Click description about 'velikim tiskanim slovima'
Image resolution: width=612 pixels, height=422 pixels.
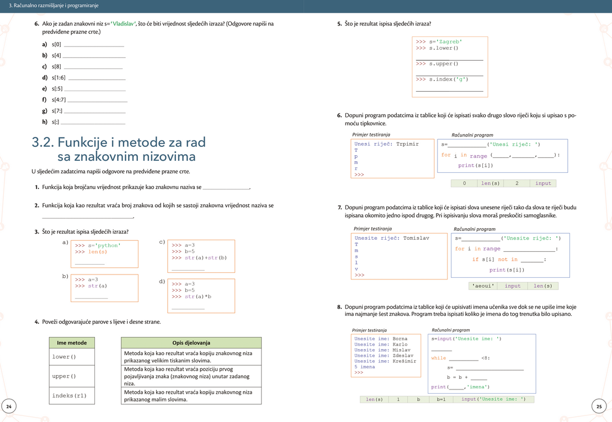[x=191, y=357]
